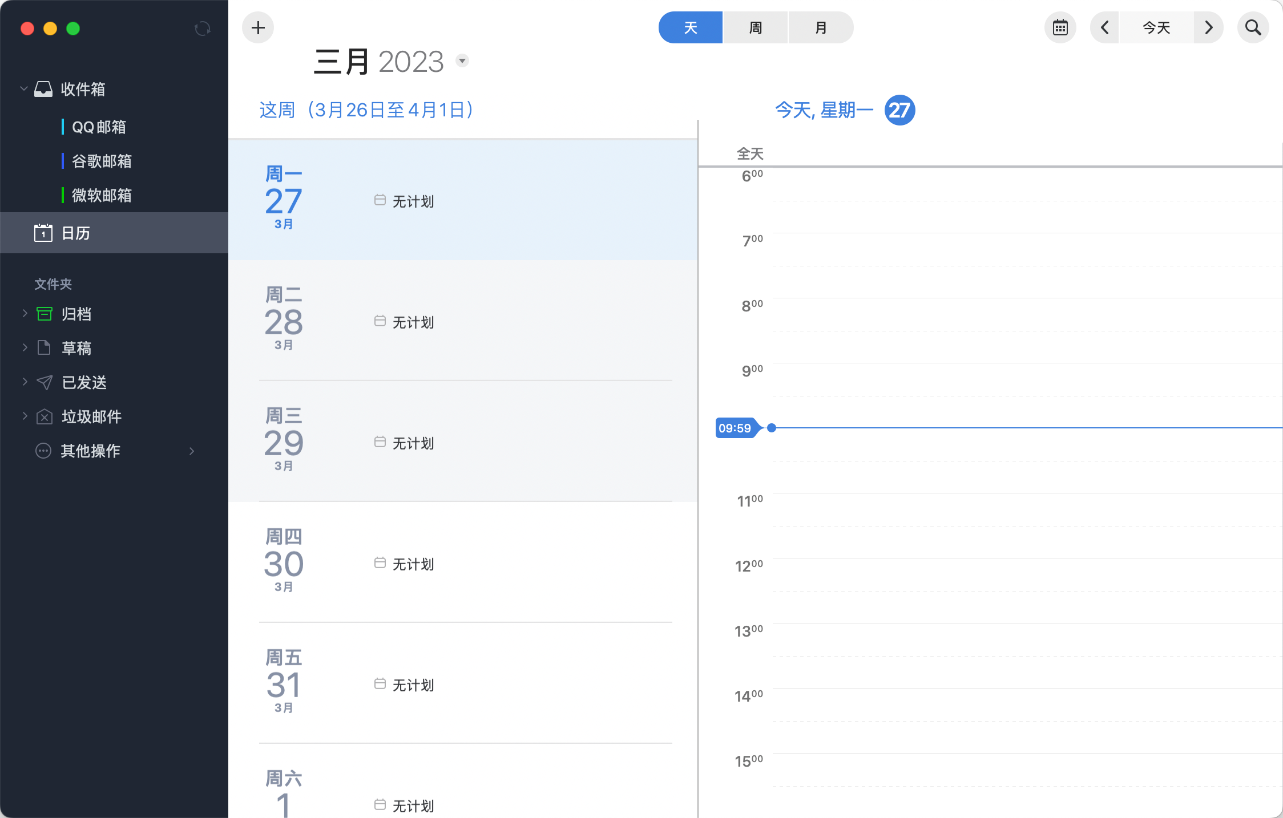Image resolution: width=1283 pixels, height=818 pixels.
Task: Expand the 已发送 folder
Action: point(25,382)
